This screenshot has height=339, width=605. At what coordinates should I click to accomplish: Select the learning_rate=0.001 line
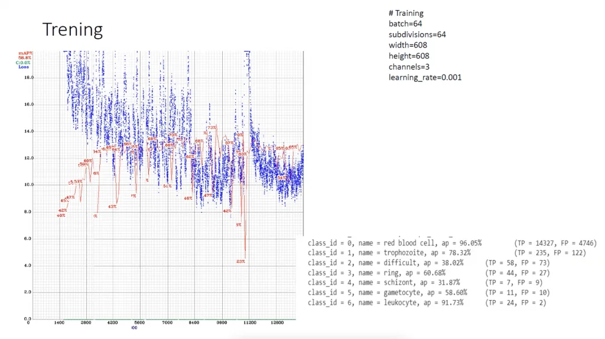425,77
